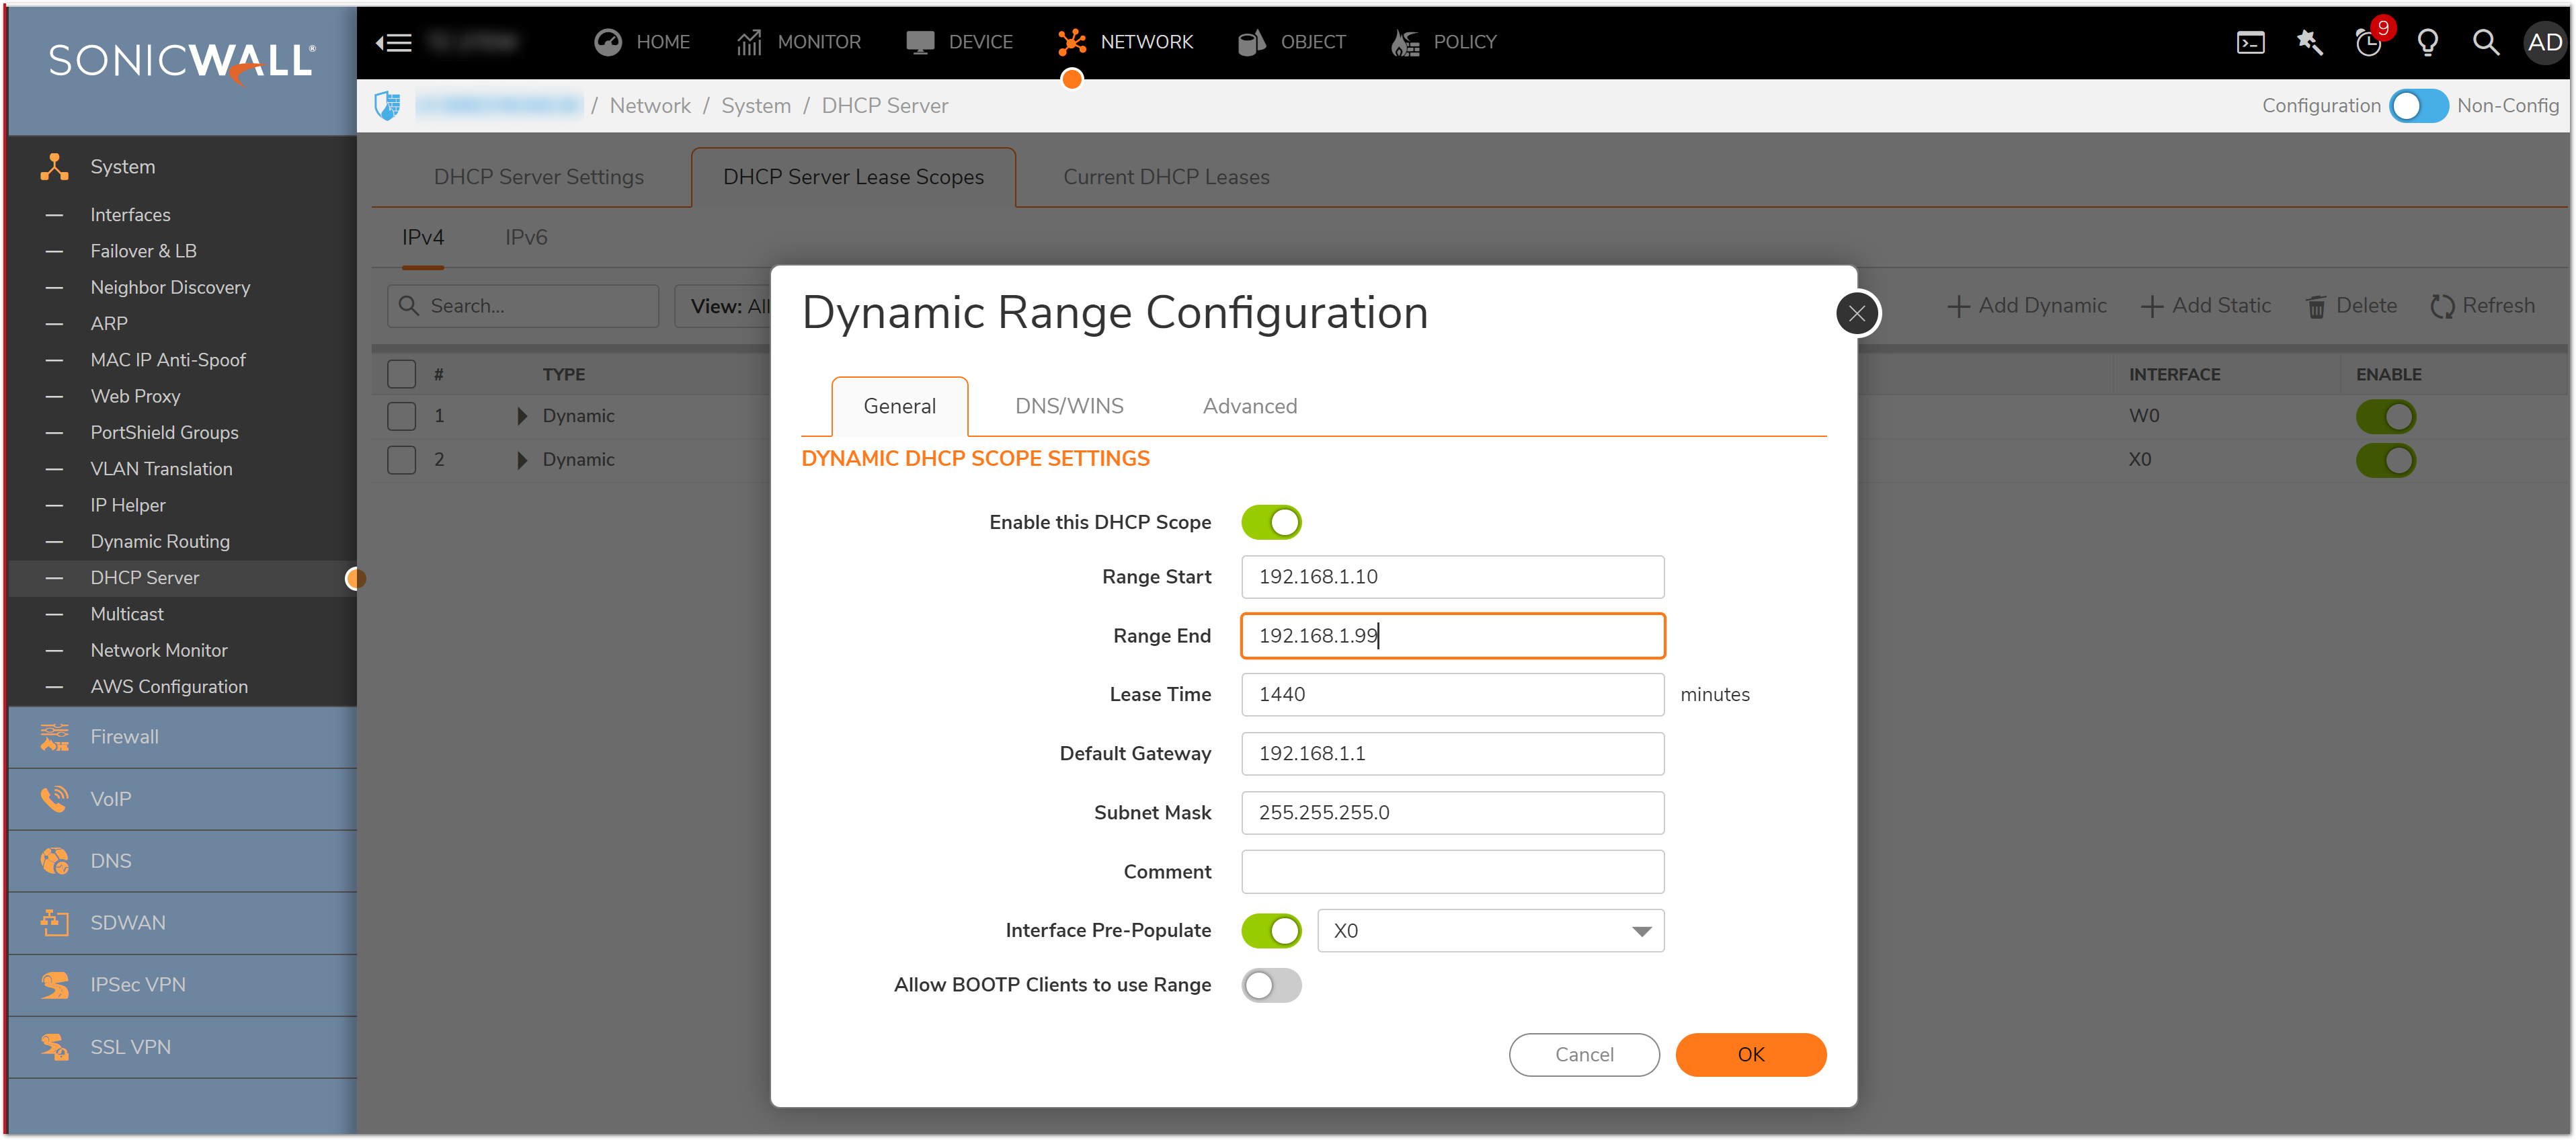Image resolution: width=2576 pixels, height=1140 pixels.
Task: Click the Range End input field
Action: [x=1452, y=635]
